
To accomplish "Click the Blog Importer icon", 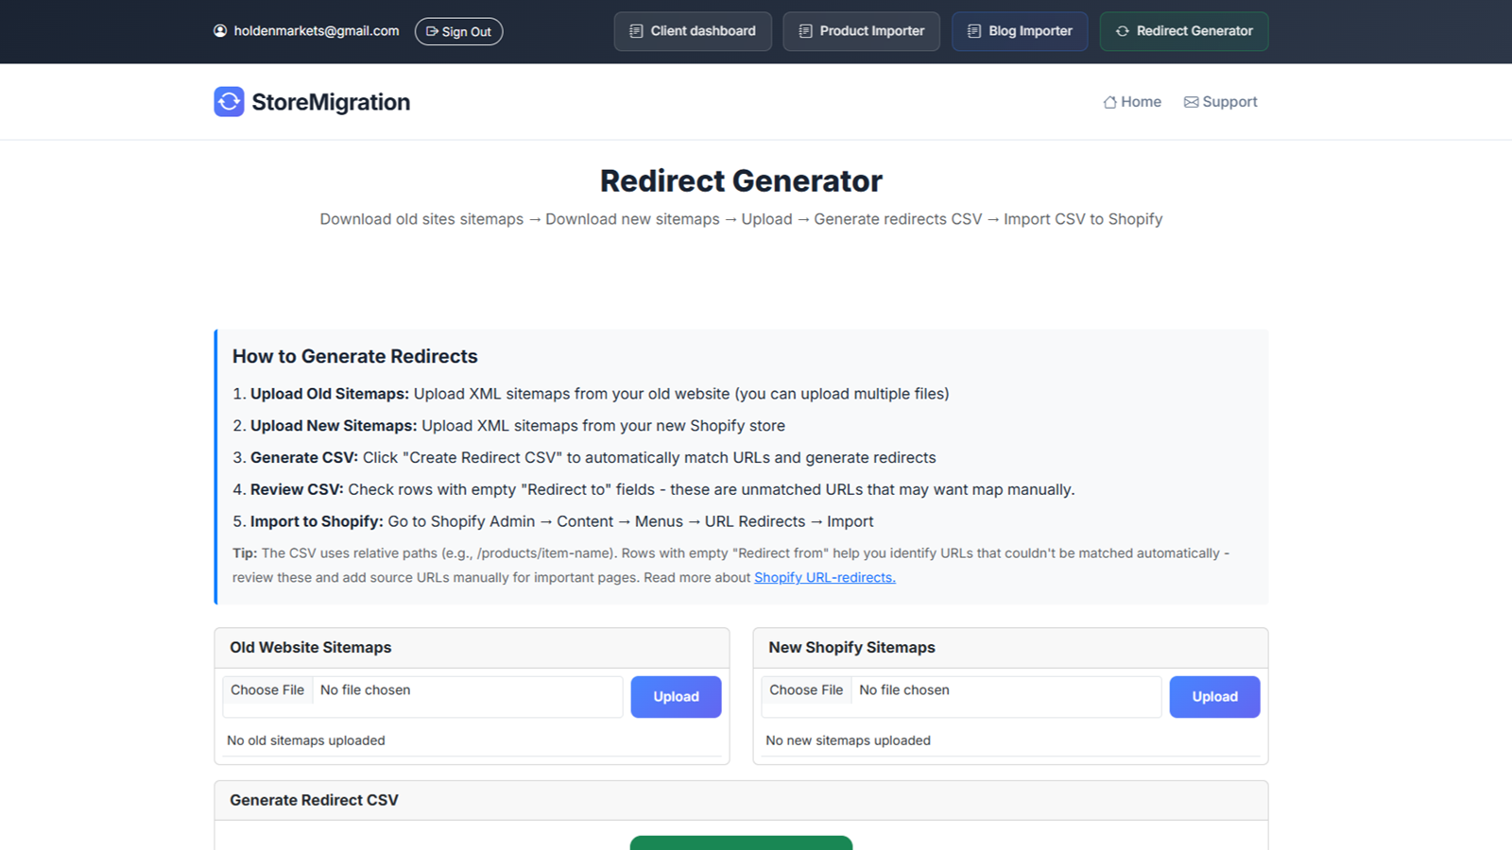I will click(x=972, y=31).
